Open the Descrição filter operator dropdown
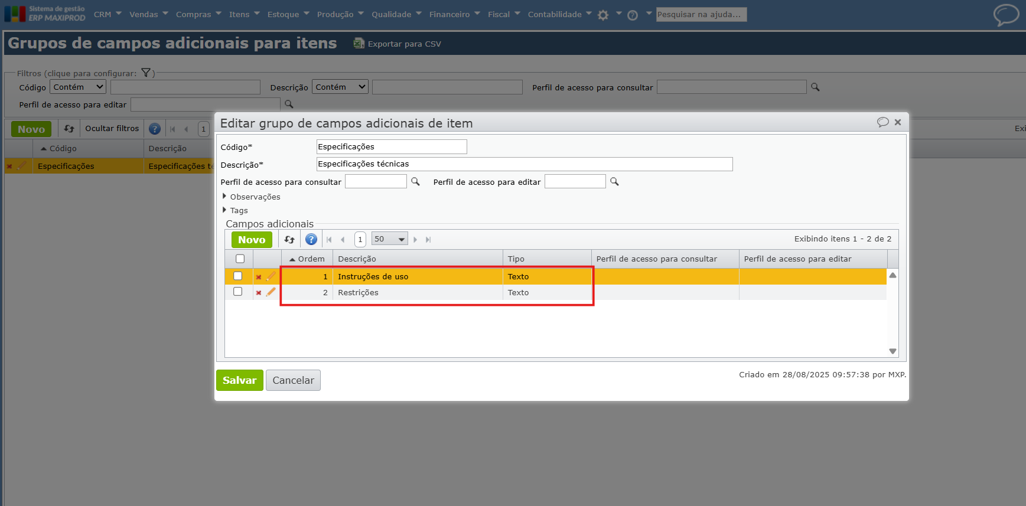 pyautogui.click(x=340, y=87)
